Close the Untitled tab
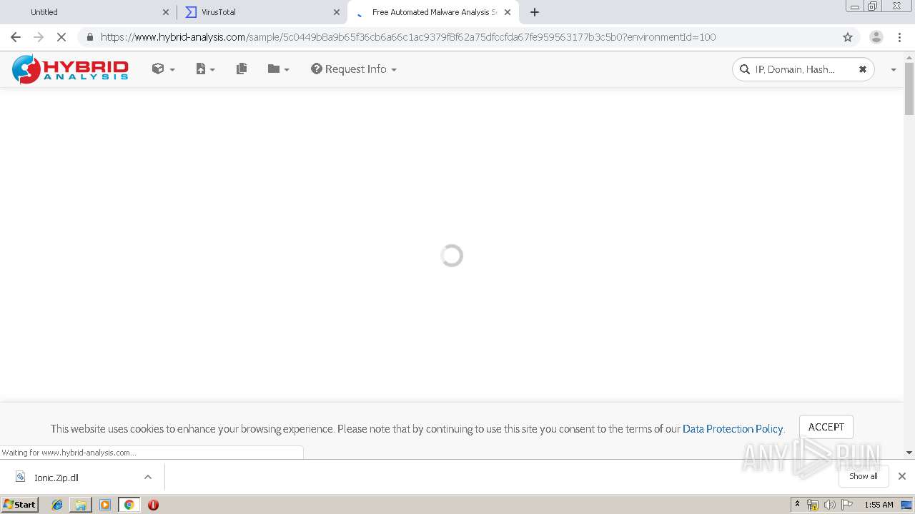 (166, 12)
